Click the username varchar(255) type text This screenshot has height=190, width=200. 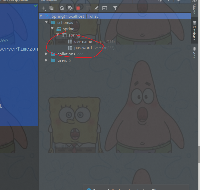[105, 42]
